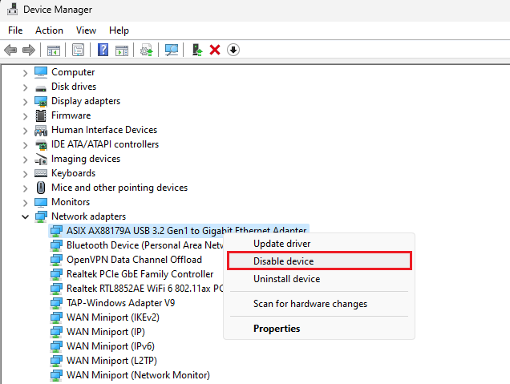This screenshot has height=384, width=510.
Task: Click the Properties sheet toolbar icon
Action: coord(78,50)
